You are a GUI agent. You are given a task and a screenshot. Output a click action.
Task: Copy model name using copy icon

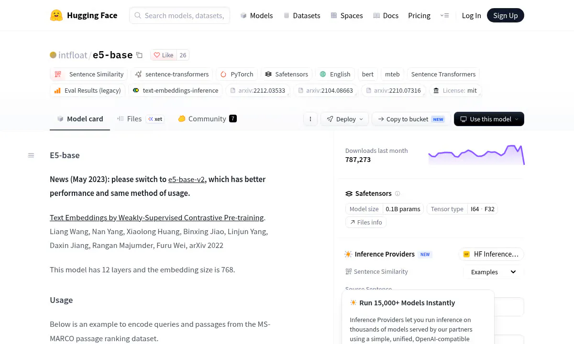point(139,55)
